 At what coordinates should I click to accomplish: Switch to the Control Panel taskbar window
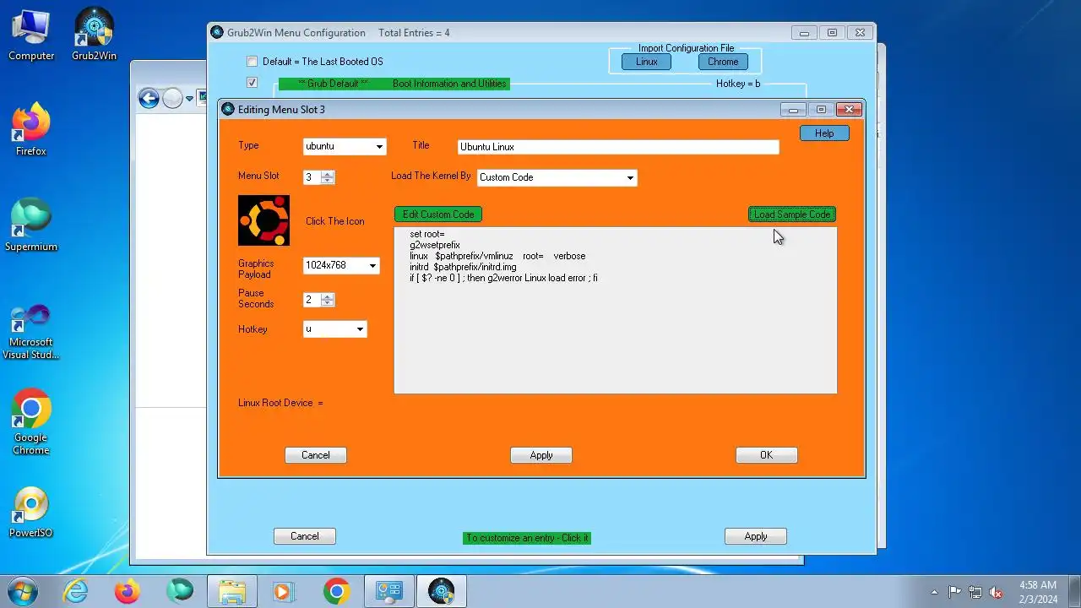click(x=388, y=591)
